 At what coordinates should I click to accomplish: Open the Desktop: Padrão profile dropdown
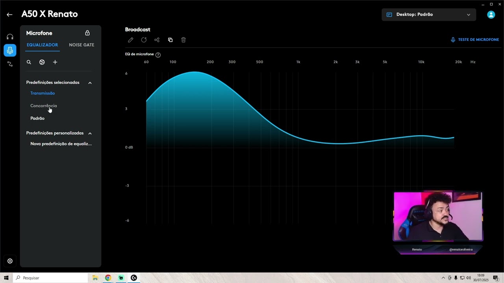[429, 15]
